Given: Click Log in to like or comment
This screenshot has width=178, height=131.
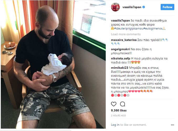Looking at the screenshot, I should coord(115,125).
